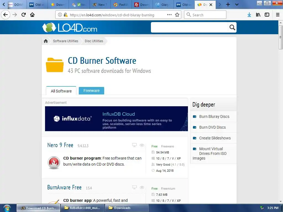Image resolution: width=283 pixels, height=212 pixels.
Task: Click the LO4D site search field
Action: [190, 27]
